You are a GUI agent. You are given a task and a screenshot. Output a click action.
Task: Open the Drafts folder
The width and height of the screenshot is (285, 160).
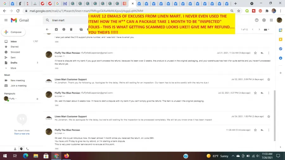pyautogui.click(x=14, y=63)
